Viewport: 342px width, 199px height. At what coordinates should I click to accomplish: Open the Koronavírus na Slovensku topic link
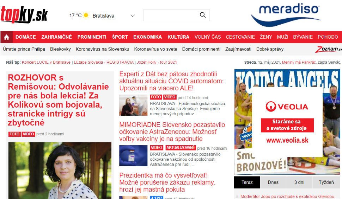pos(102,49)
